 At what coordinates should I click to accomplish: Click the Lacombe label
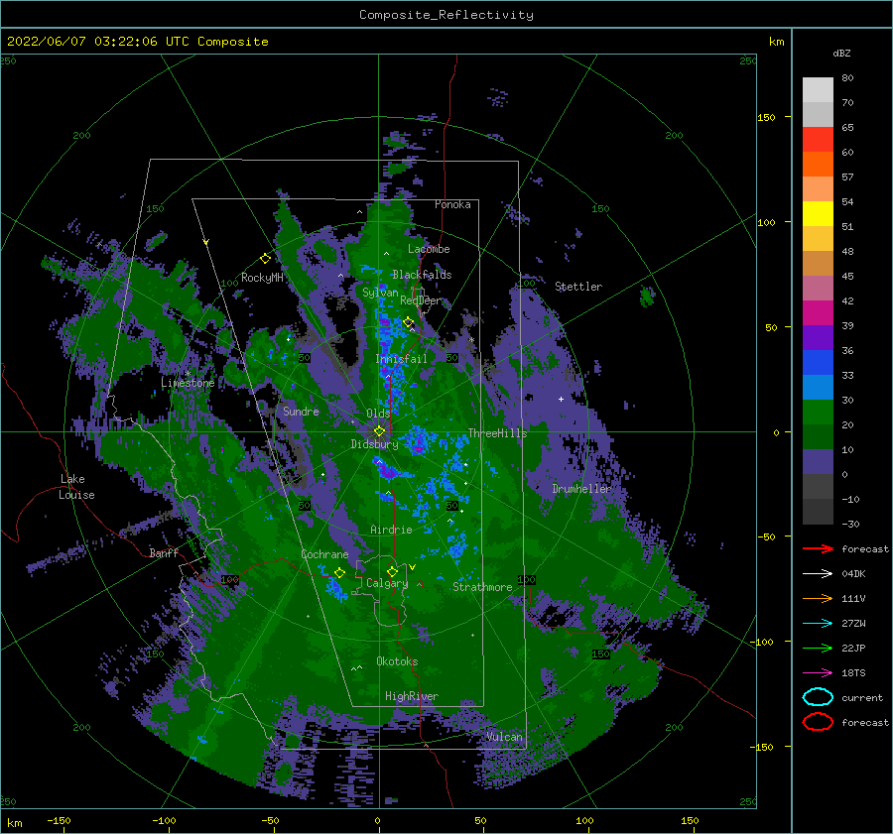coord(429,249)
